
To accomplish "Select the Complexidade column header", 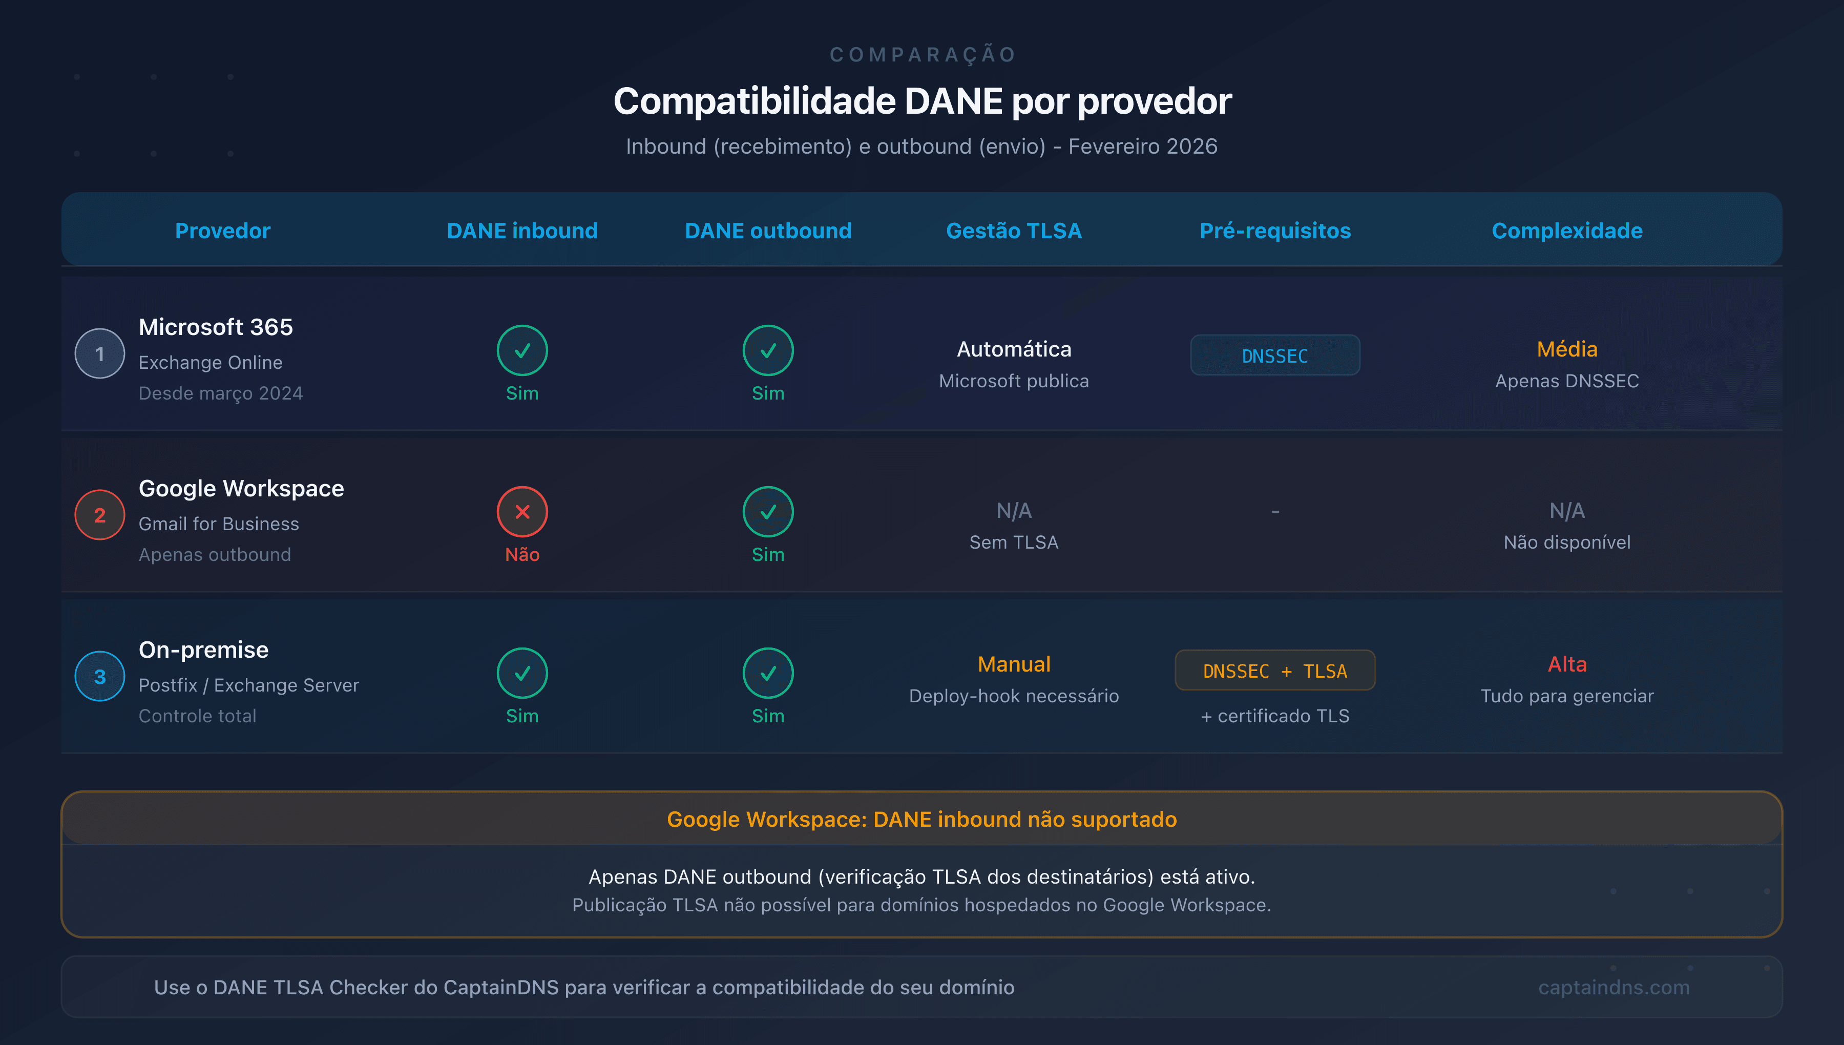I will click(1567, 231).
